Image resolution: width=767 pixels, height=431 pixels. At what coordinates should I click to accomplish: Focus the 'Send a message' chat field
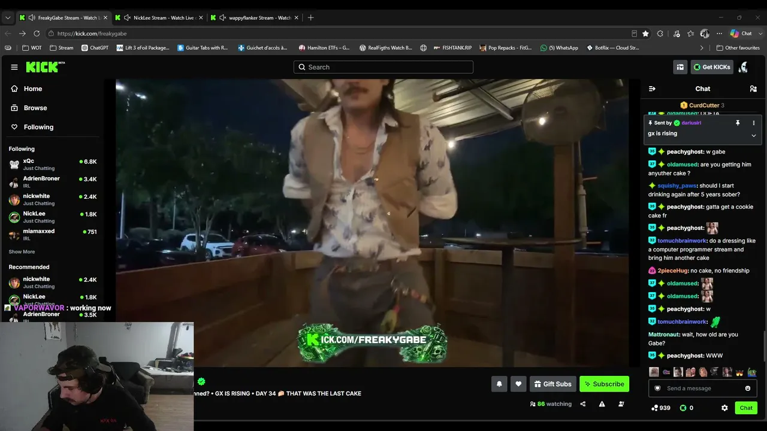pos(702,388)
